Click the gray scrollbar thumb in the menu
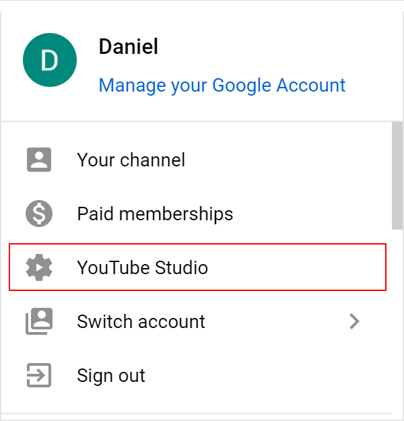 point(397,176)
